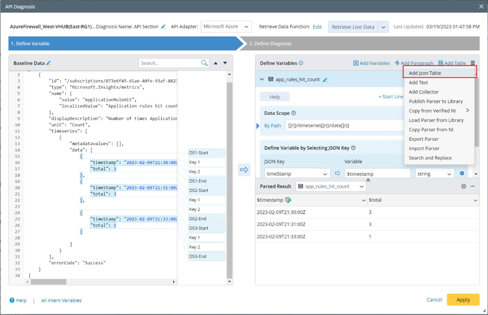Click the pencil icon next to app_rules_hit_count
This screenshot has width=488, height=315.
click(x=325, y=80)
